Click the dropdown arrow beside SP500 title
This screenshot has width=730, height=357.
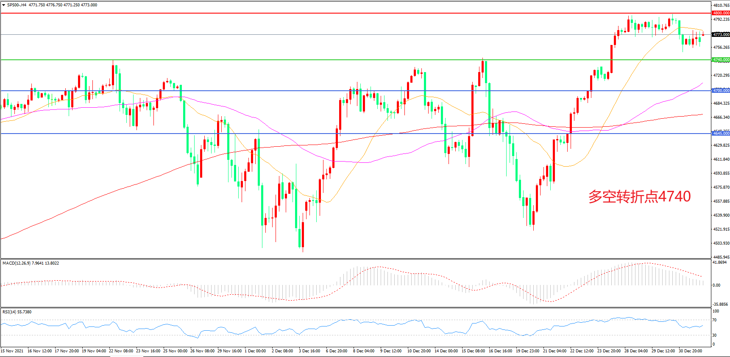point(4,5)
